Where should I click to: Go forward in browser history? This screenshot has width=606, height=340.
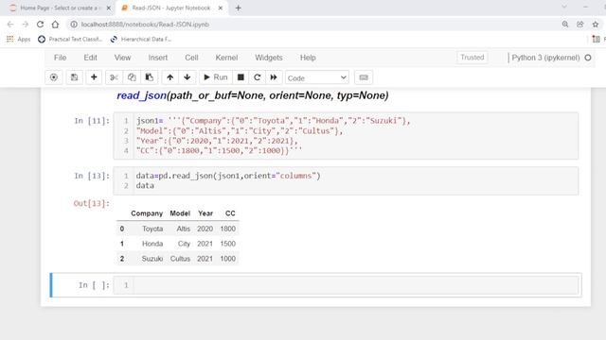(26, 25)
